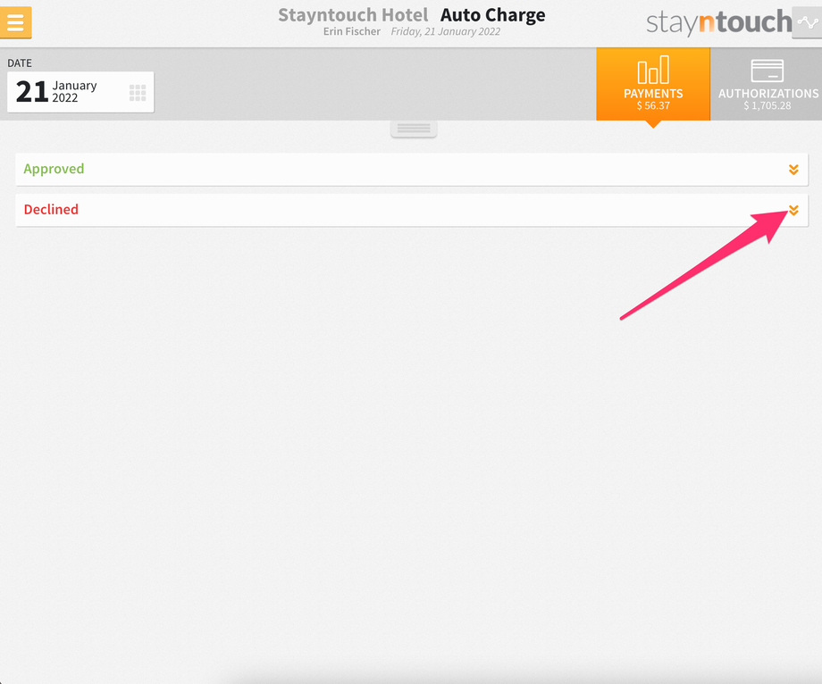Switch to the Authorizations tab

click(x=767, y=84)
